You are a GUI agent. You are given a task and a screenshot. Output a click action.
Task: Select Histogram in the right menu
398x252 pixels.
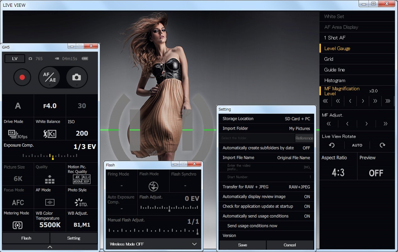335,80
